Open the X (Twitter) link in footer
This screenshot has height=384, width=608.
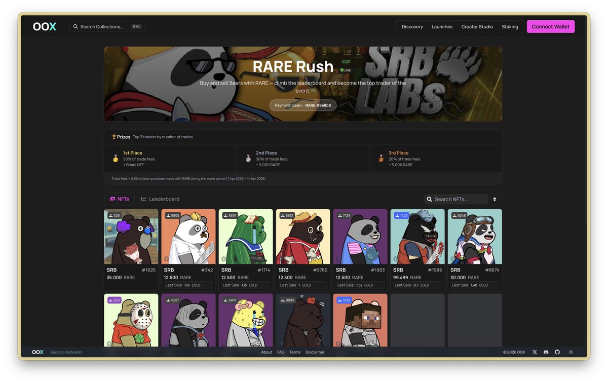(535, 352)
